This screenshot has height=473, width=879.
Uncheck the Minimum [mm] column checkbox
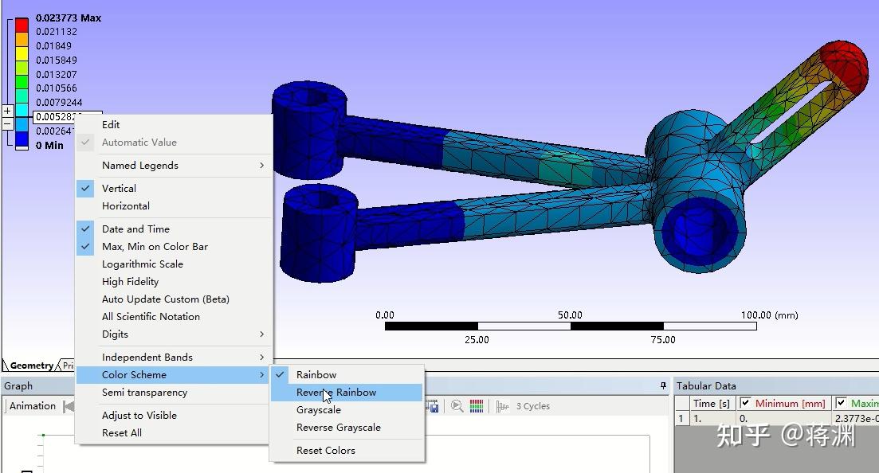coord(745,402)
